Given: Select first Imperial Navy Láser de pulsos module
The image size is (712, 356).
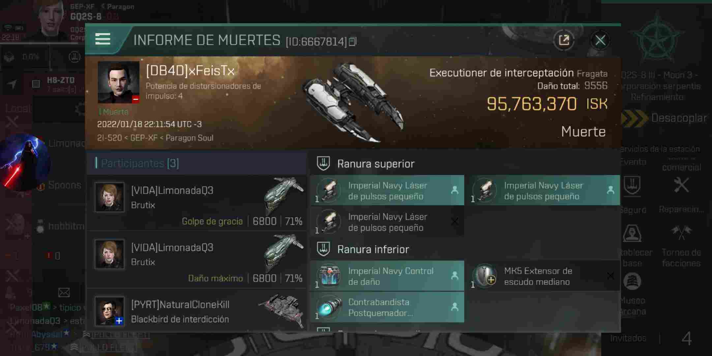Looking at the screenshot, I should (x=387, y=191).
